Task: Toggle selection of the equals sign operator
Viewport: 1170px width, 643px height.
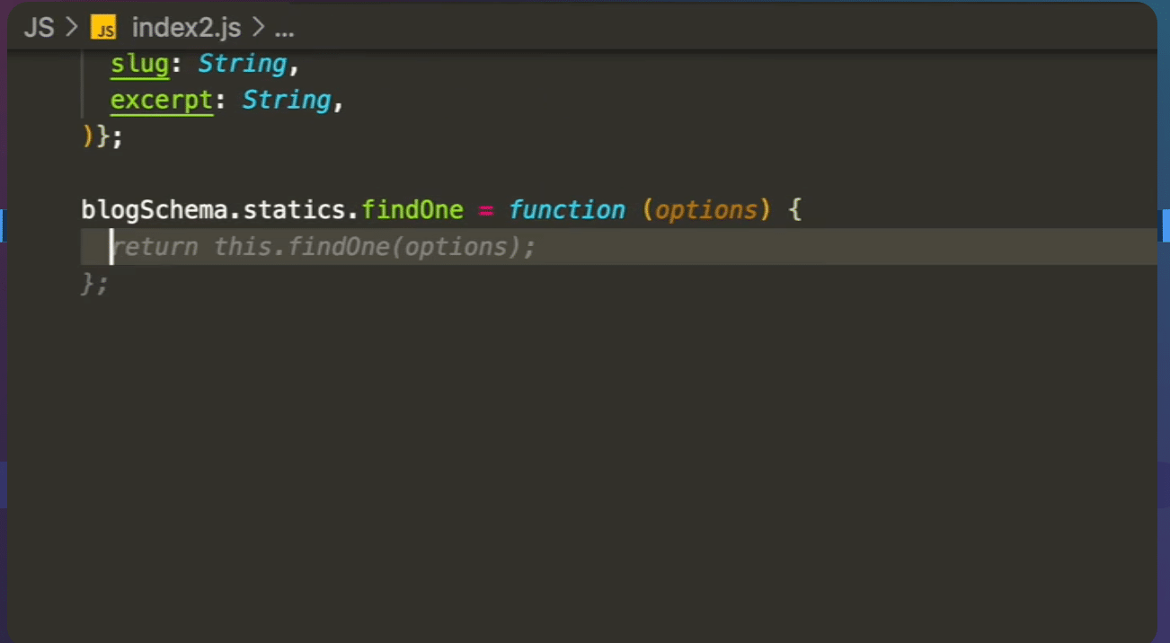Action: point(485,209)
